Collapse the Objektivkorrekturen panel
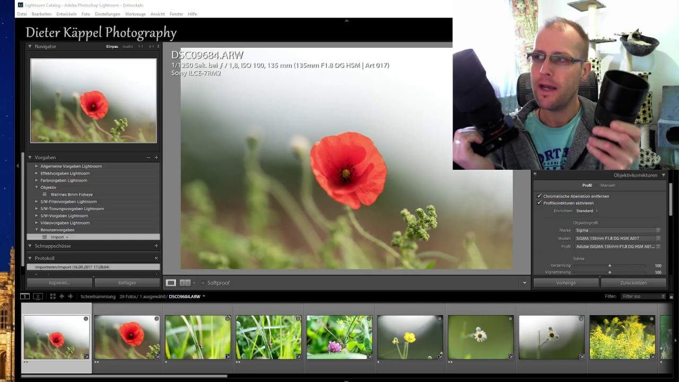Image resolution: width=679 pixels, height=382 pixels. point(663,175)
